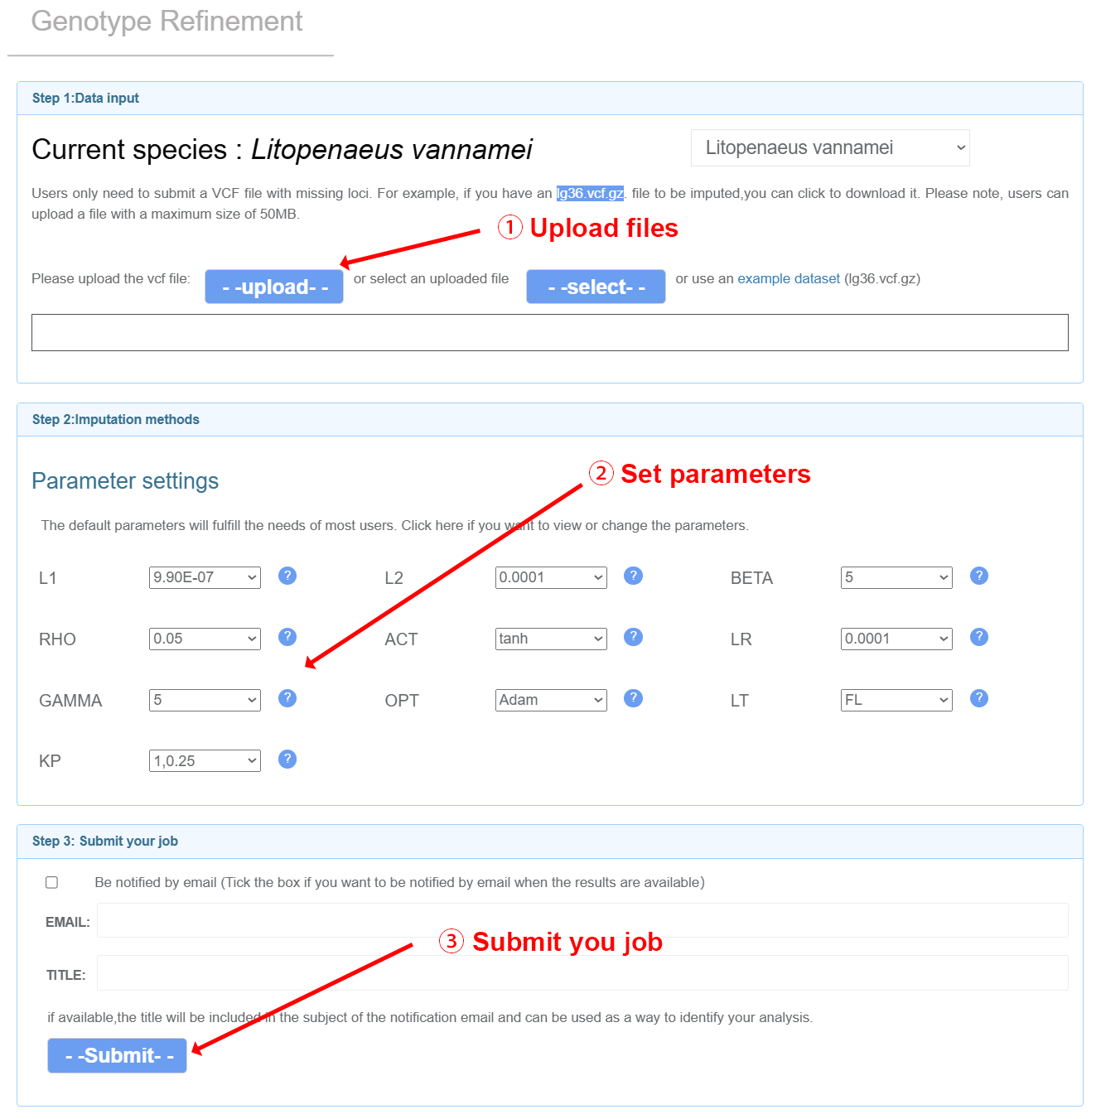1101x1119 pixels.
Task: Open the example dataset link
Action: tap(789, 278)
